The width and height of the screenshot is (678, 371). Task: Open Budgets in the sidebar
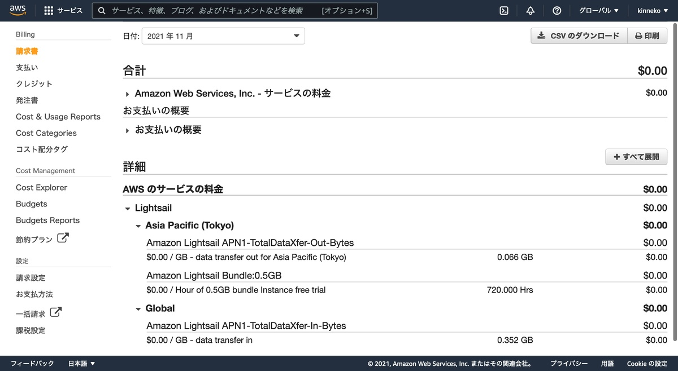point(32,204)
